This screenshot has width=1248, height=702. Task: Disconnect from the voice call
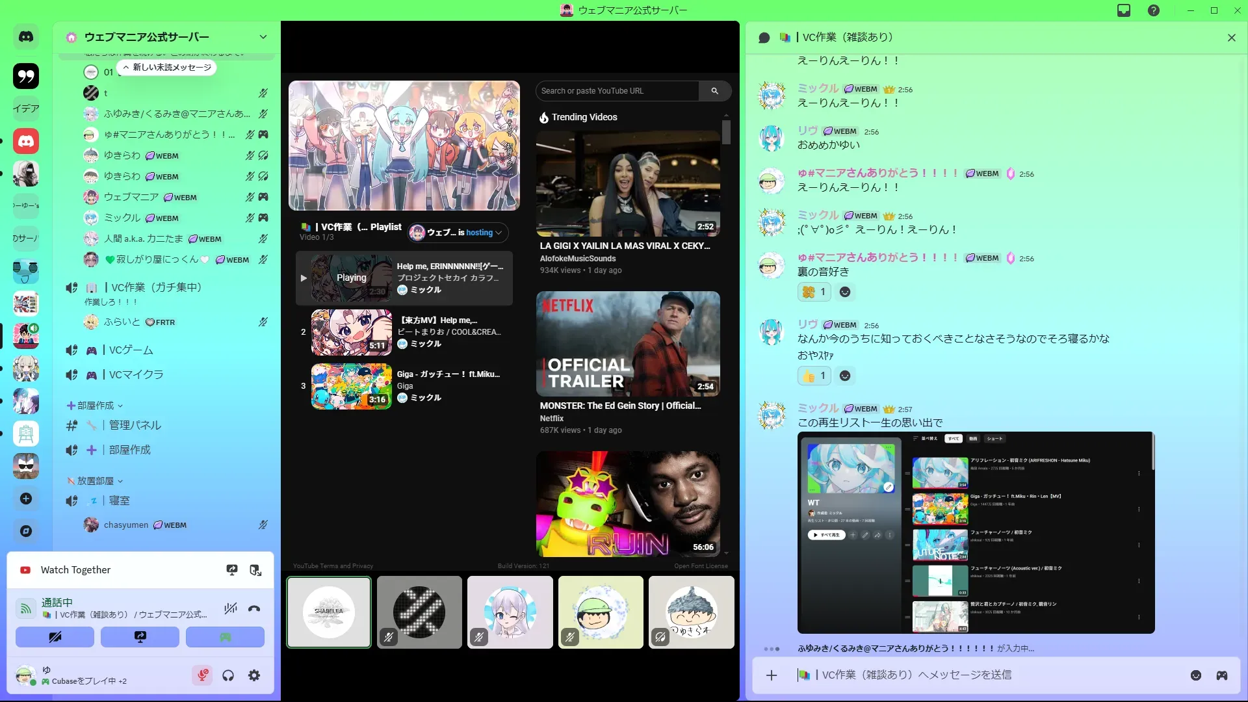tap(254, 609)
